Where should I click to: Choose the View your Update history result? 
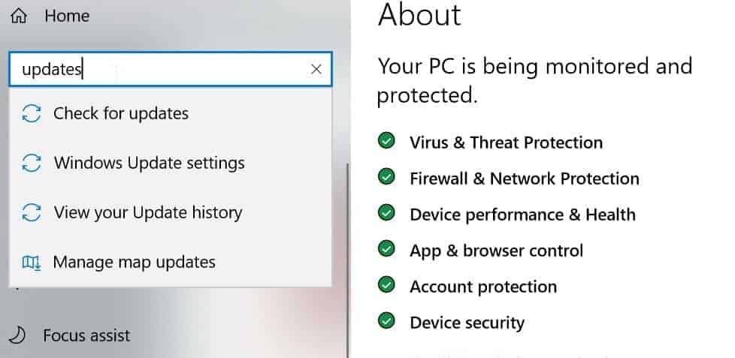tap(170, 213)
